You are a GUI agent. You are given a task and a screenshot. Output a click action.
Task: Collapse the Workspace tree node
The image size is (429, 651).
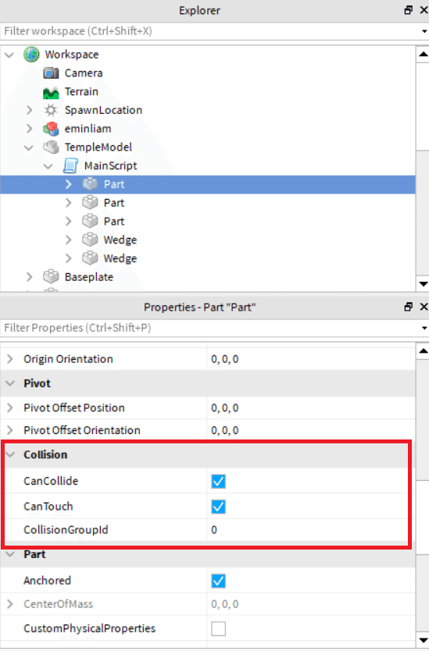[9, 55]
